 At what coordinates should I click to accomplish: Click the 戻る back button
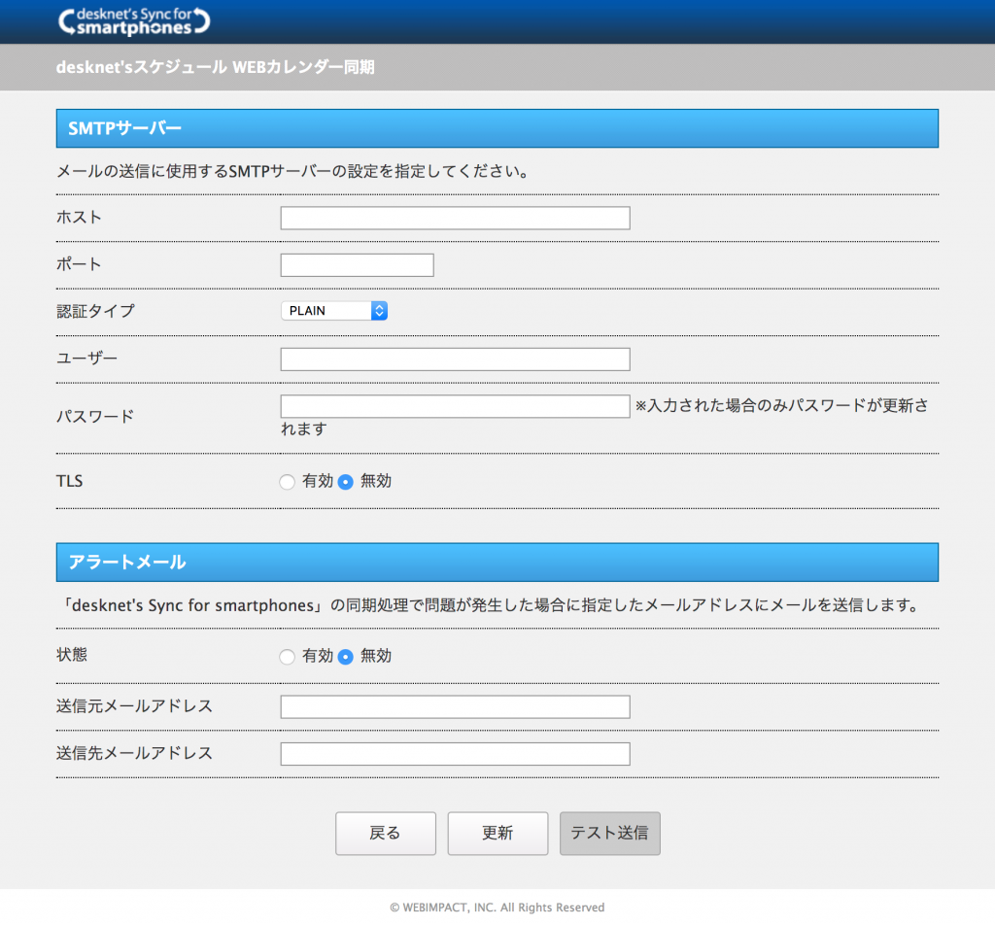tap(386, 833)
